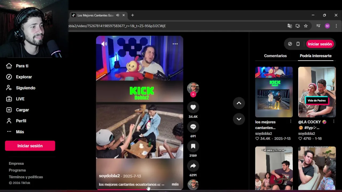Close the Los Mejores Cantantes browser tab
Screen dimensions: 342x192
(123, 15)
